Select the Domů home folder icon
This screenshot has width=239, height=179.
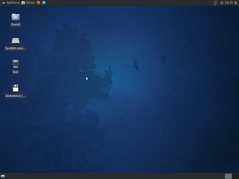[x=16, y=17]
